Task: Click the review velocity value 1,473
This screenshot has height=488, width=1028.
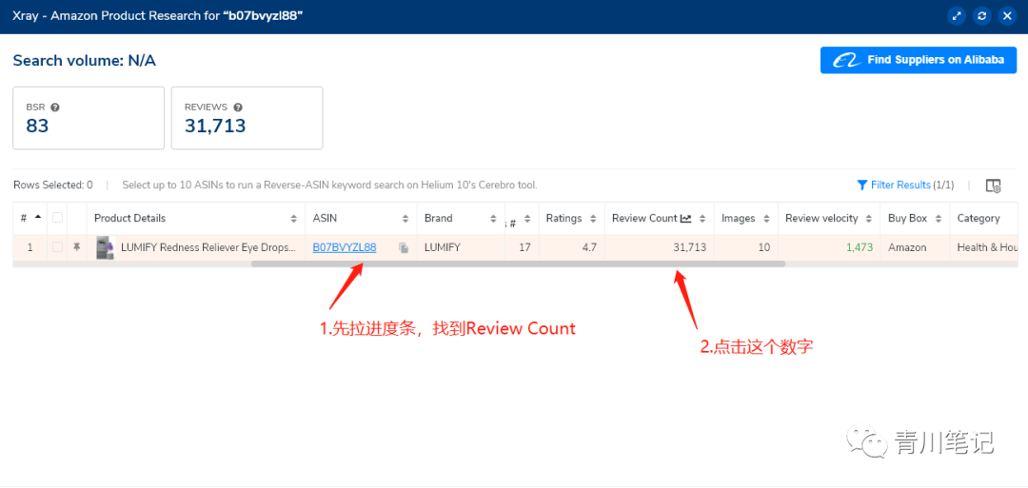Action: click(859, 247)
